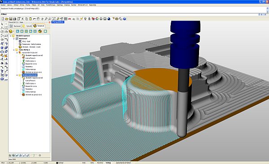Viewport: 269px width, 164px height.
Task: Select the arrow pointer tool in the left toolbar
Action: (x=2, y=24)
